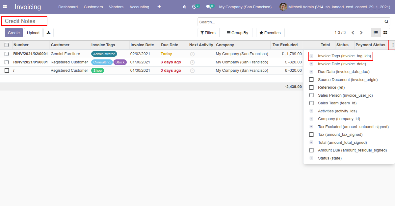Open the Dashboard menu
395x206 pixels.
68,7
